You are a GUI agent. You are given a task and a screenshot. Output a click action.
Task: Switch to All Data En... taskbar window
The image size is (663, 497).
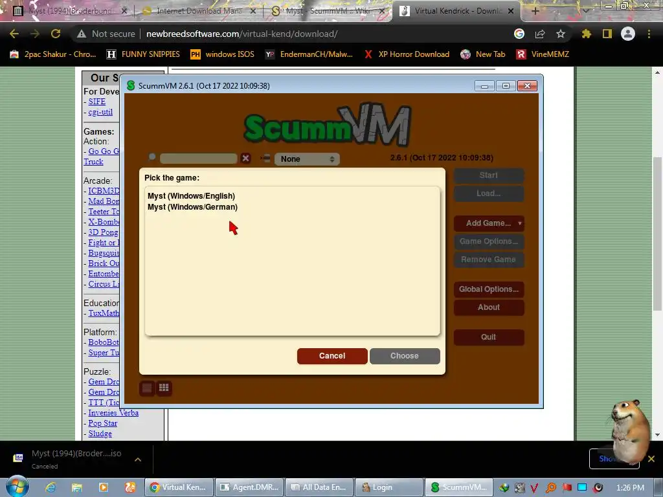pyautogui.click(x=320, y=487)
